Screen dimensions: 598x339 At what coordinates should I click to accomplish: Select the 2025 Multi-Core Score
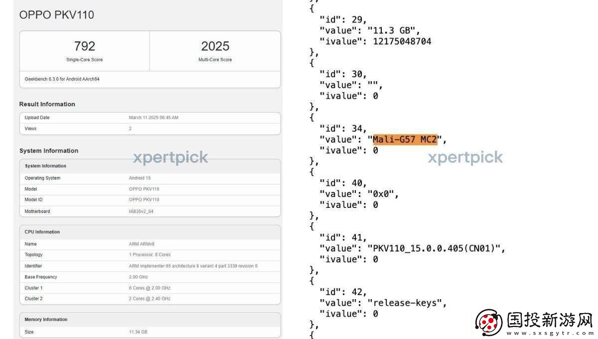pos(215,46)
